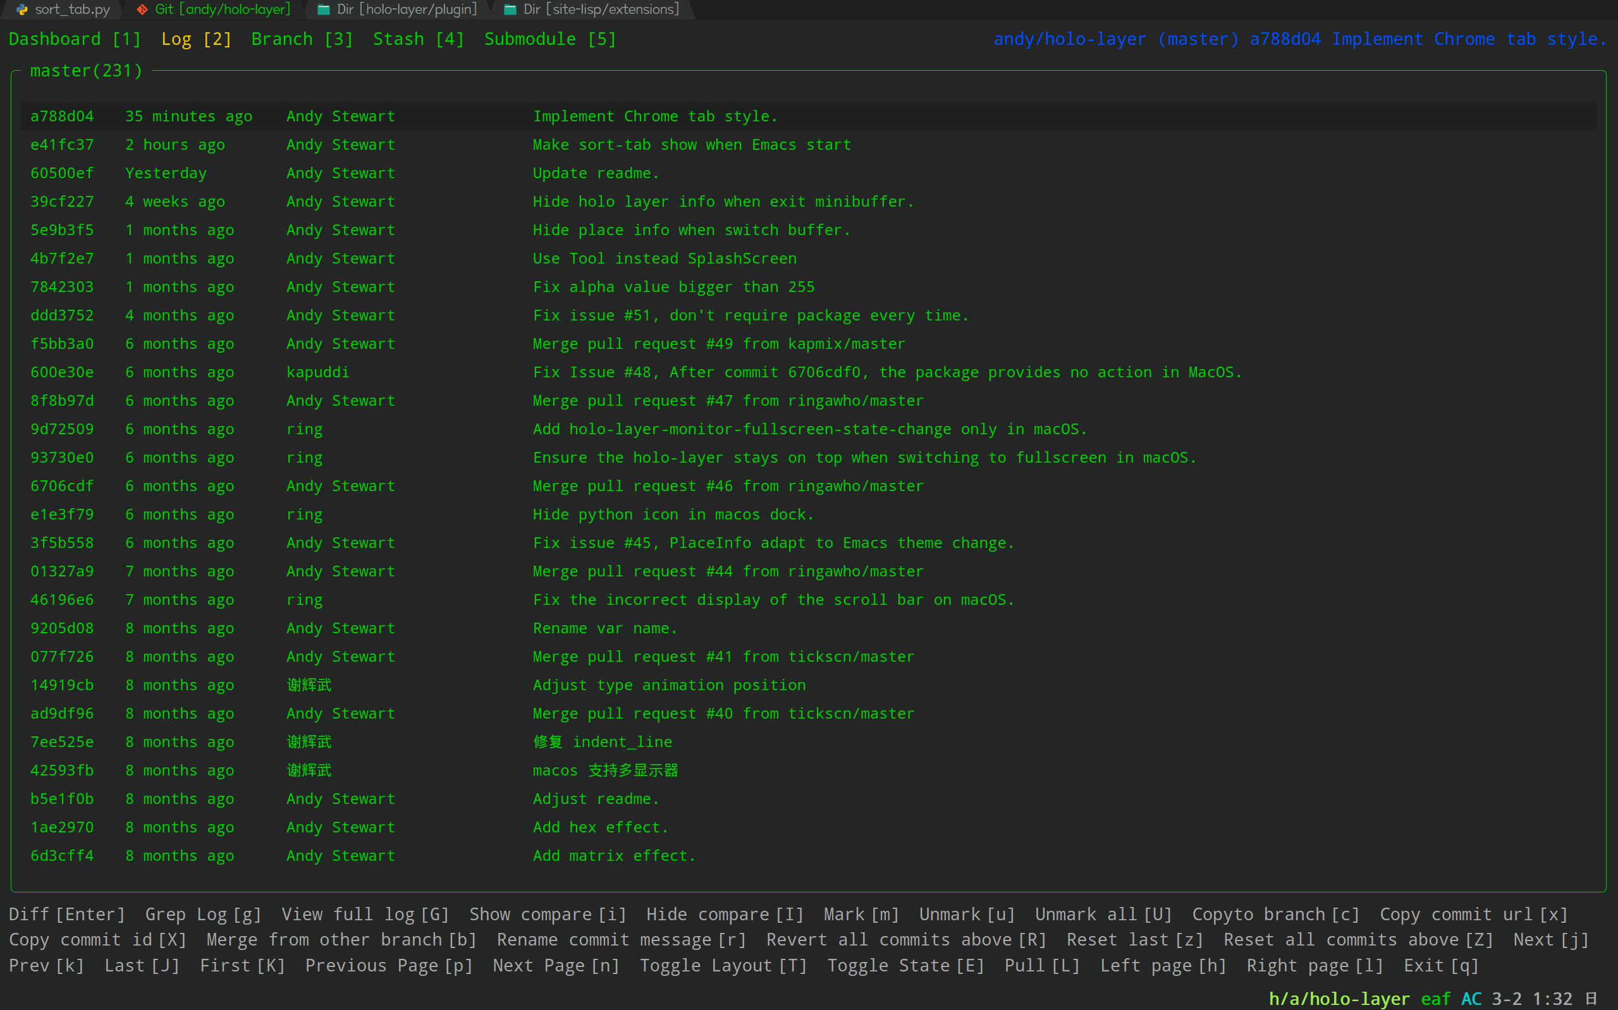The image size is (1618, 1010).
Task: Click the Git icon on andy/holo-layer tab
Action: 142,9
